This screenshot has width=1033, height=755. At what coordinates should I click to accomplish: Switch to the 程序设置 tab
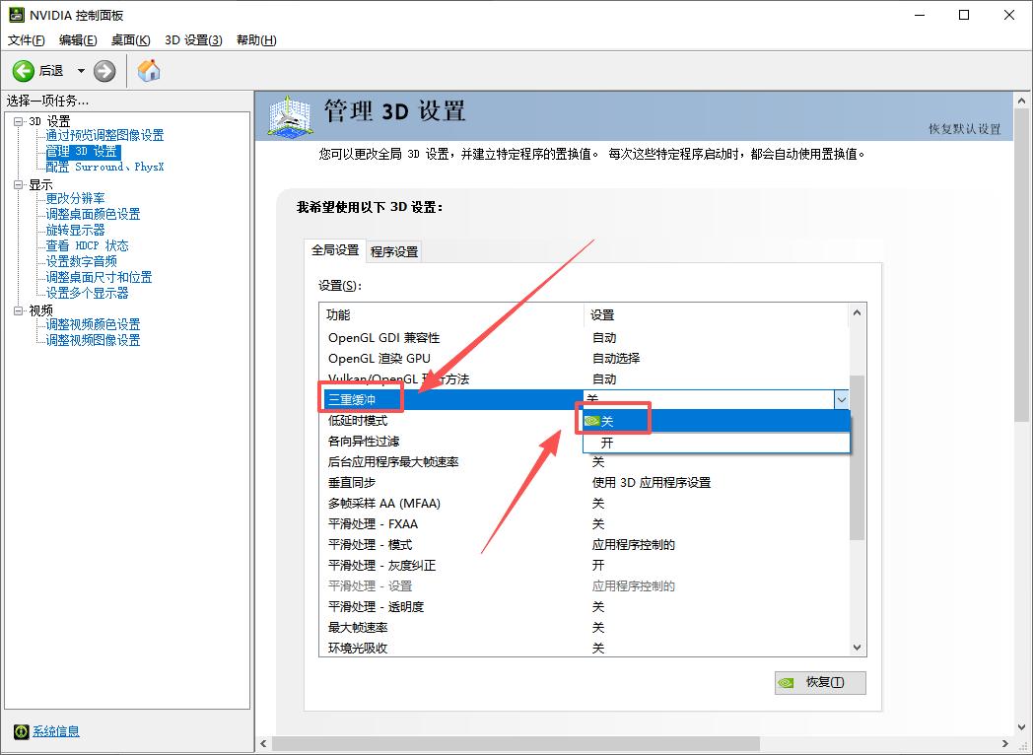tap(394, 251)
